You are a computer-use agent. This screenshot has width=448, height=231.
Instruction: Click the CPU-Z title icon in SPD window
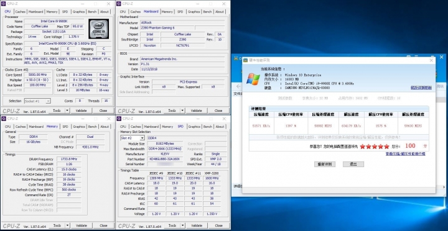tap(119, 119)
